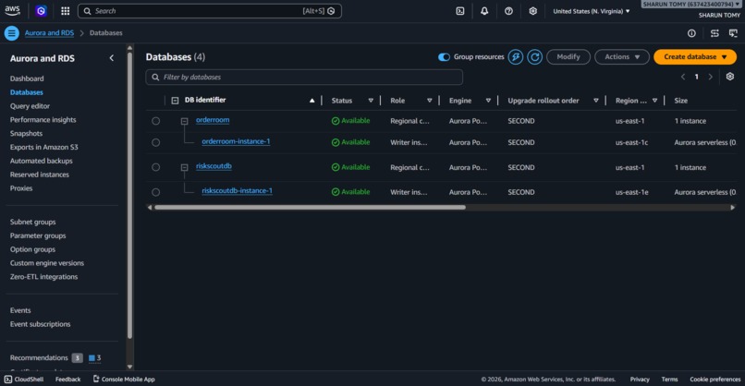Click the horizontal scrollbar left arrow

[x=150, y=208]
